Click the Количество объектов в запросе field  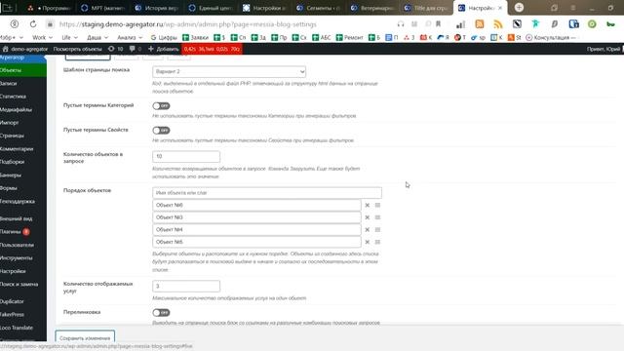click(186, 156)
